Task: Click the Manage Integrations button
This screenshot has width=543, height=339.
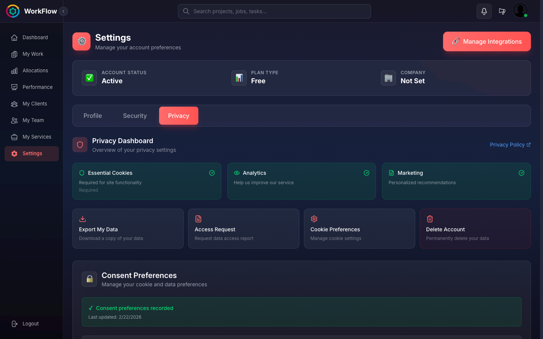Action: [x=487, y=41]
